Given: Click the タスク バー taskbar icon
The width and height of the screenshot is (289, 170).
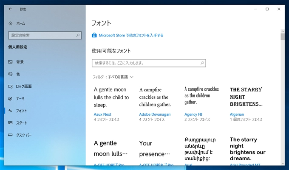Looking at the screenshot, I should coord(10,135).
